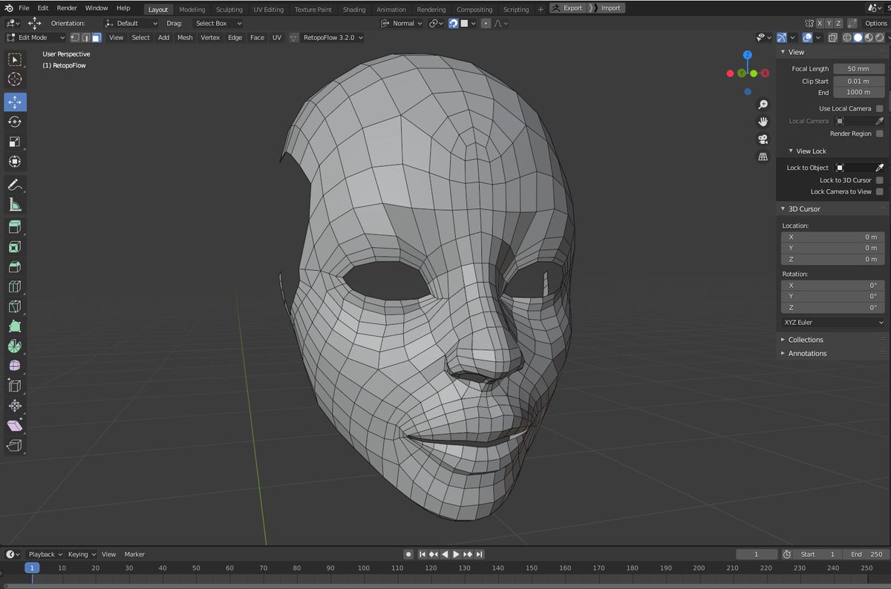Select the Transform tool
Viewport: 891px width, 589px height.
point(15,162)
